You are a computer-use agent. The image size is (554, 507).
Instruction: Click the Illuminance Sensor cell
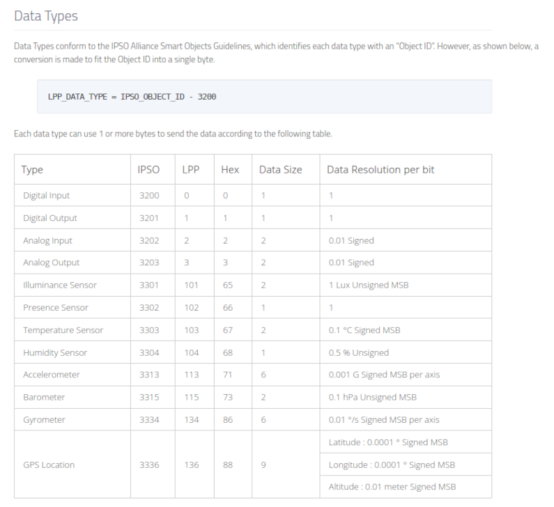coord(60,285)
